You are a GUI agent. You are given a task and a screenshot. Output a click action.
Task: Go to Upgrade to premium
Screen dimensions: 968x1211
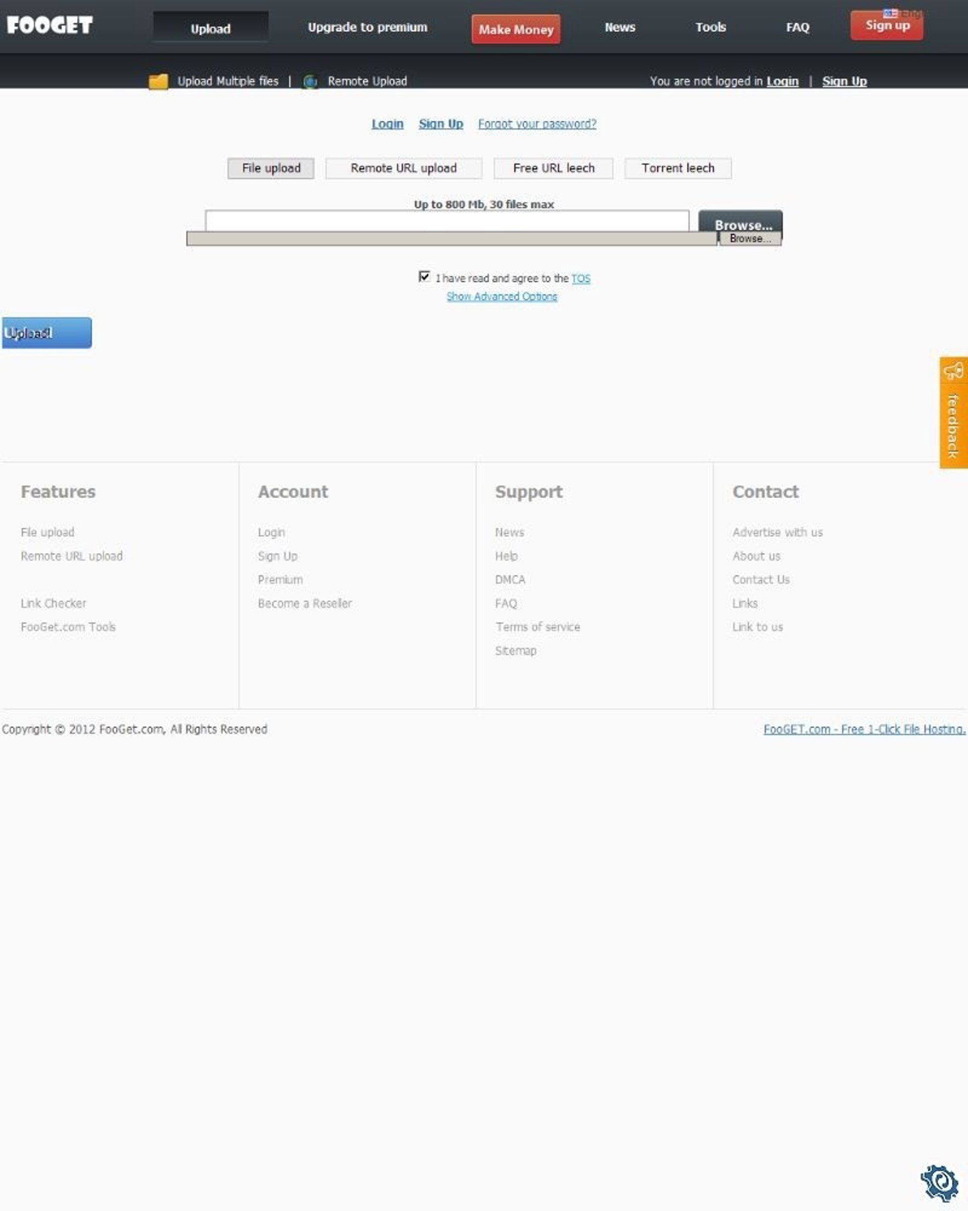pos(368,27)
